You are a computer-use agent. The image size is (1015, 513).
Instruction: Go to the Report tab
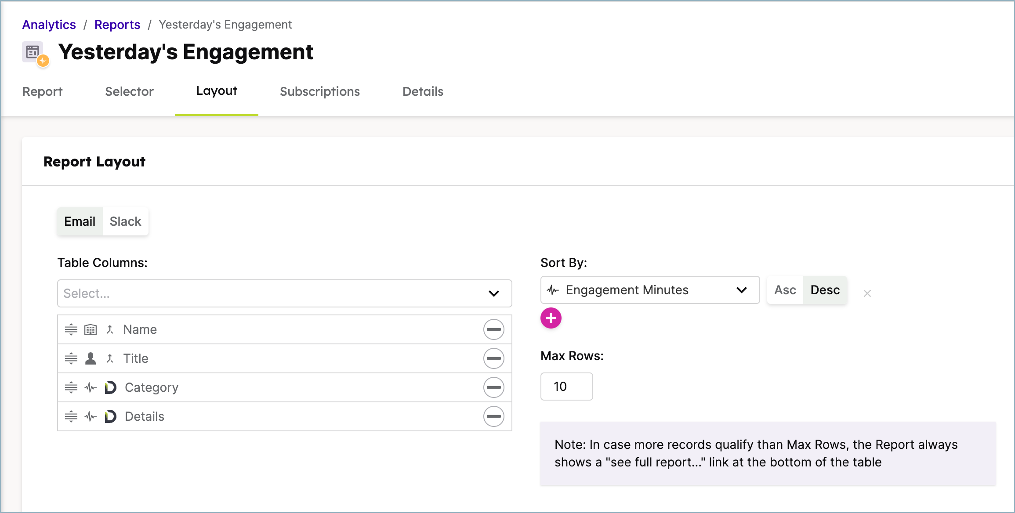[x=42, y=91]
